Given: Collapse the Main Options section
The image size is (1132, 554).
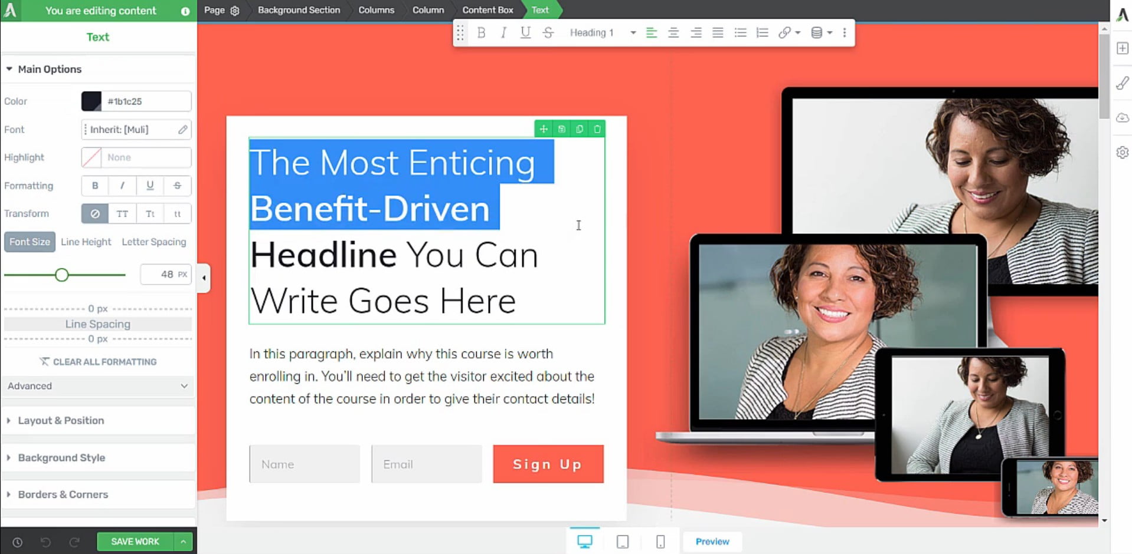Looking at the screenshot, I should [x=99, y=69].
